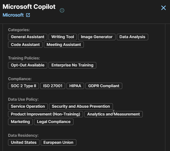Select the Product Improvement (Non-Training) chip
Image resolution: width=170 pixels, height=151 pixels.
pos(45,114)
